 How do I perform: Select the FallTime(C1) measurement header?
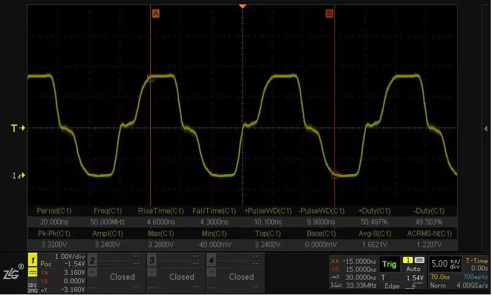(x=214, y=211)
